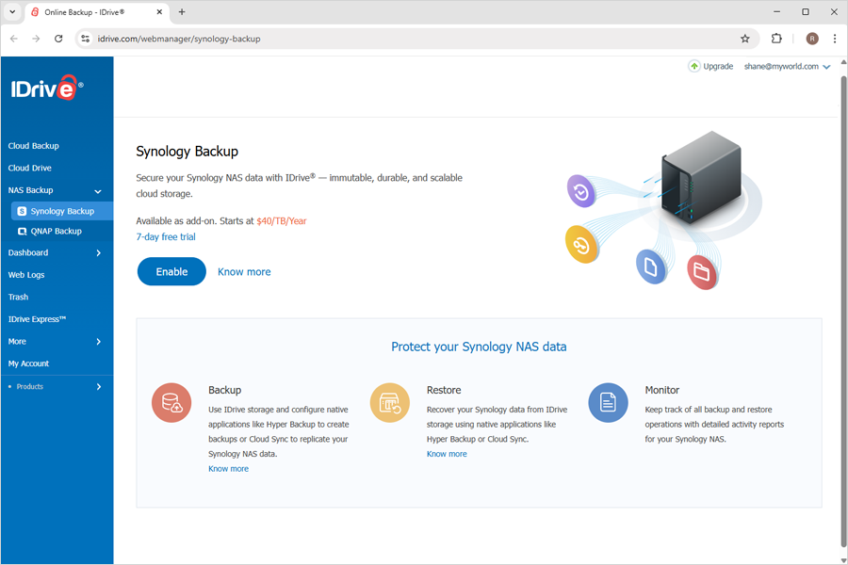Maximize the Chrome window
This screenshot has height=565, width=848.
pos(806,12)
